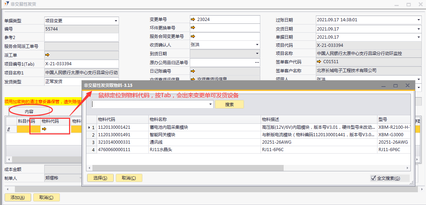Click the link arrow in 环件更换单号 field
Viewport: 426px width, 205px height.
click(193, 28)
